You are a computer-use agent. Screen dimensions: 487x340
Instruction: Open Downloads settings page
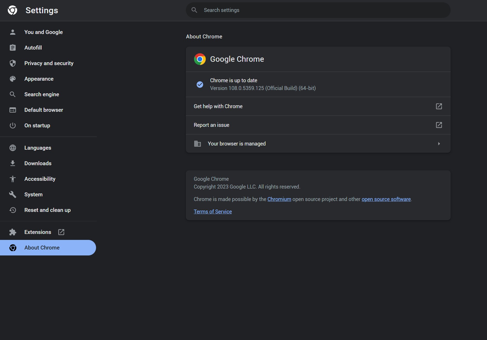(x=48, y=163)
